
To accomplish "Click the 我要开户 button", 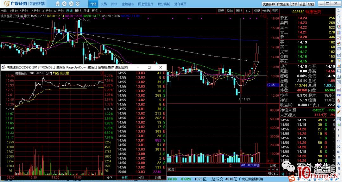I will (269, 4).
